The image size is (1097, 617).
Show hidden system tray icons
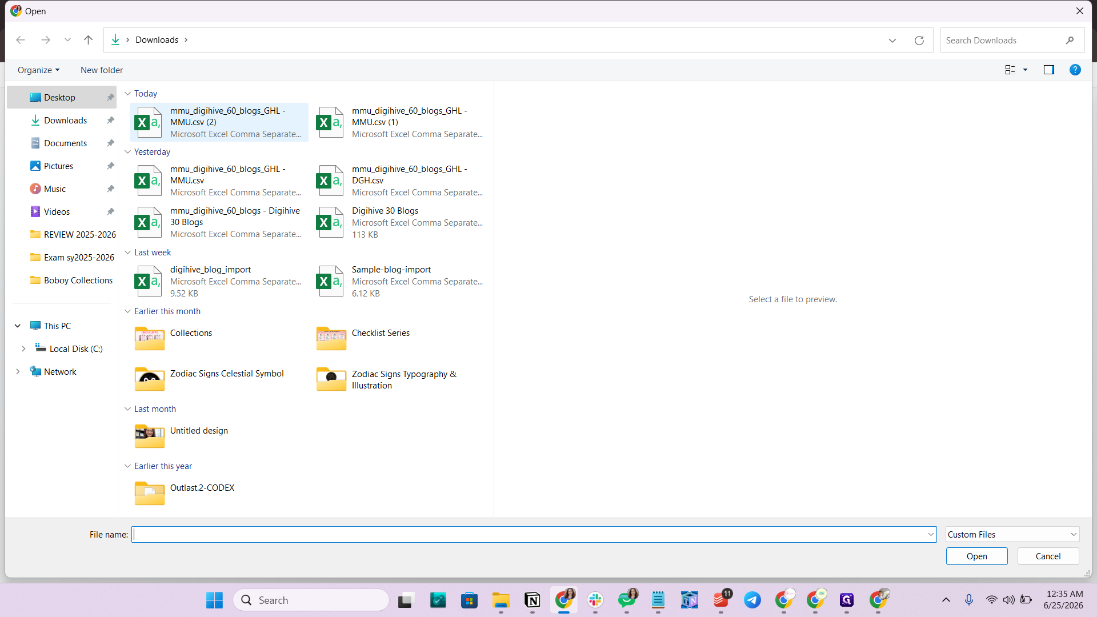pyautogui.click(x=946, y=600)
